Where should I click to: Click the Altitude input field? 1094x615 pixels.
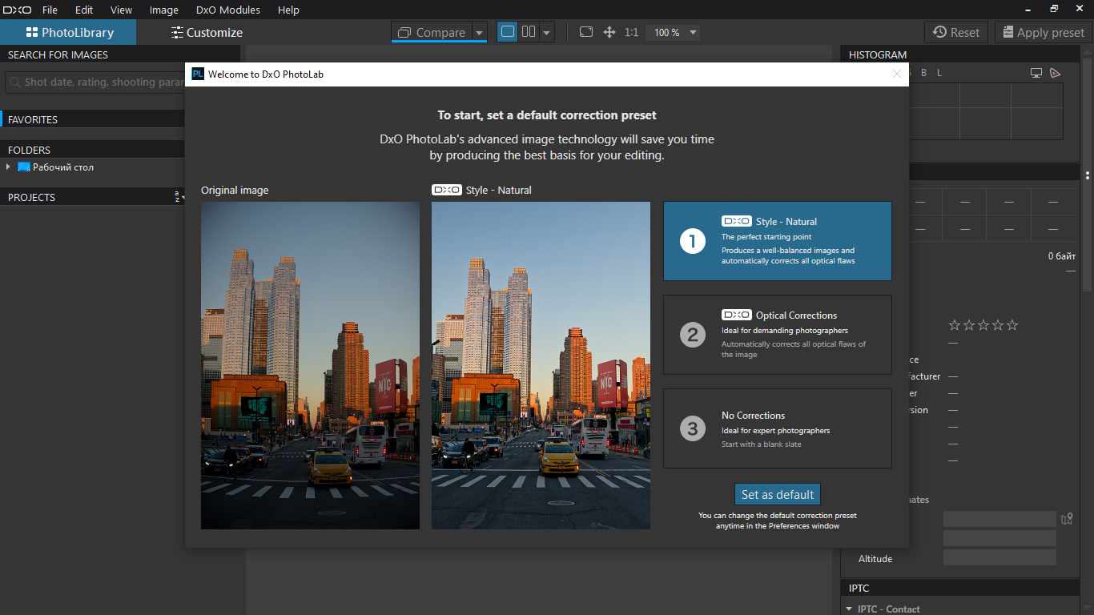coord(999,557)
